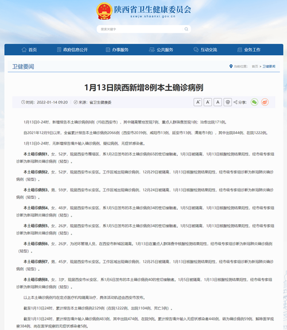Click the share icon next to 分享
The image size is (287, 330).
(x=235, y=102)
